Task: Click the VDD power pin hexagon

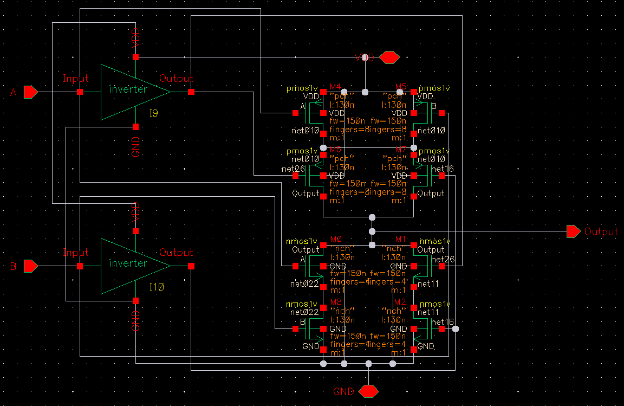Action: pos(389,57)
